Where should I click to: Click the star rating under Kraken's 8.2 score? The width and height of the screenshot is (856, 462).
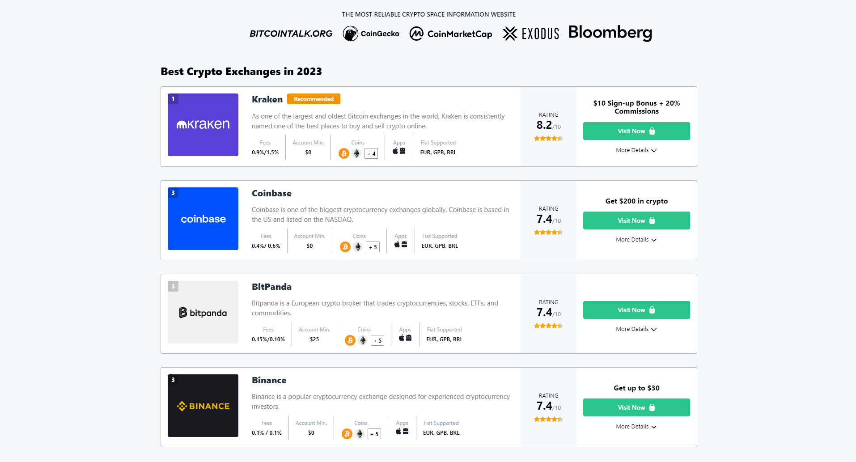click(x=548, y=138)
